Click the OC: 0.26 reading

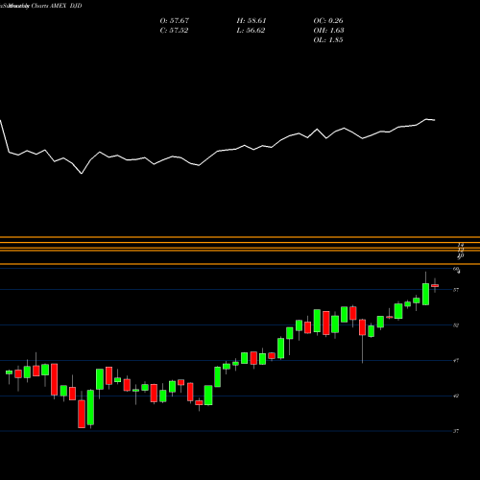(x=328, y=21)
